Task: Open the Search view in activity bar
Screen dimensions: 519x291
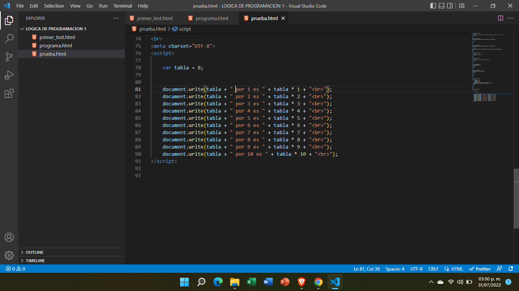Action: click(x=9, y=39)
